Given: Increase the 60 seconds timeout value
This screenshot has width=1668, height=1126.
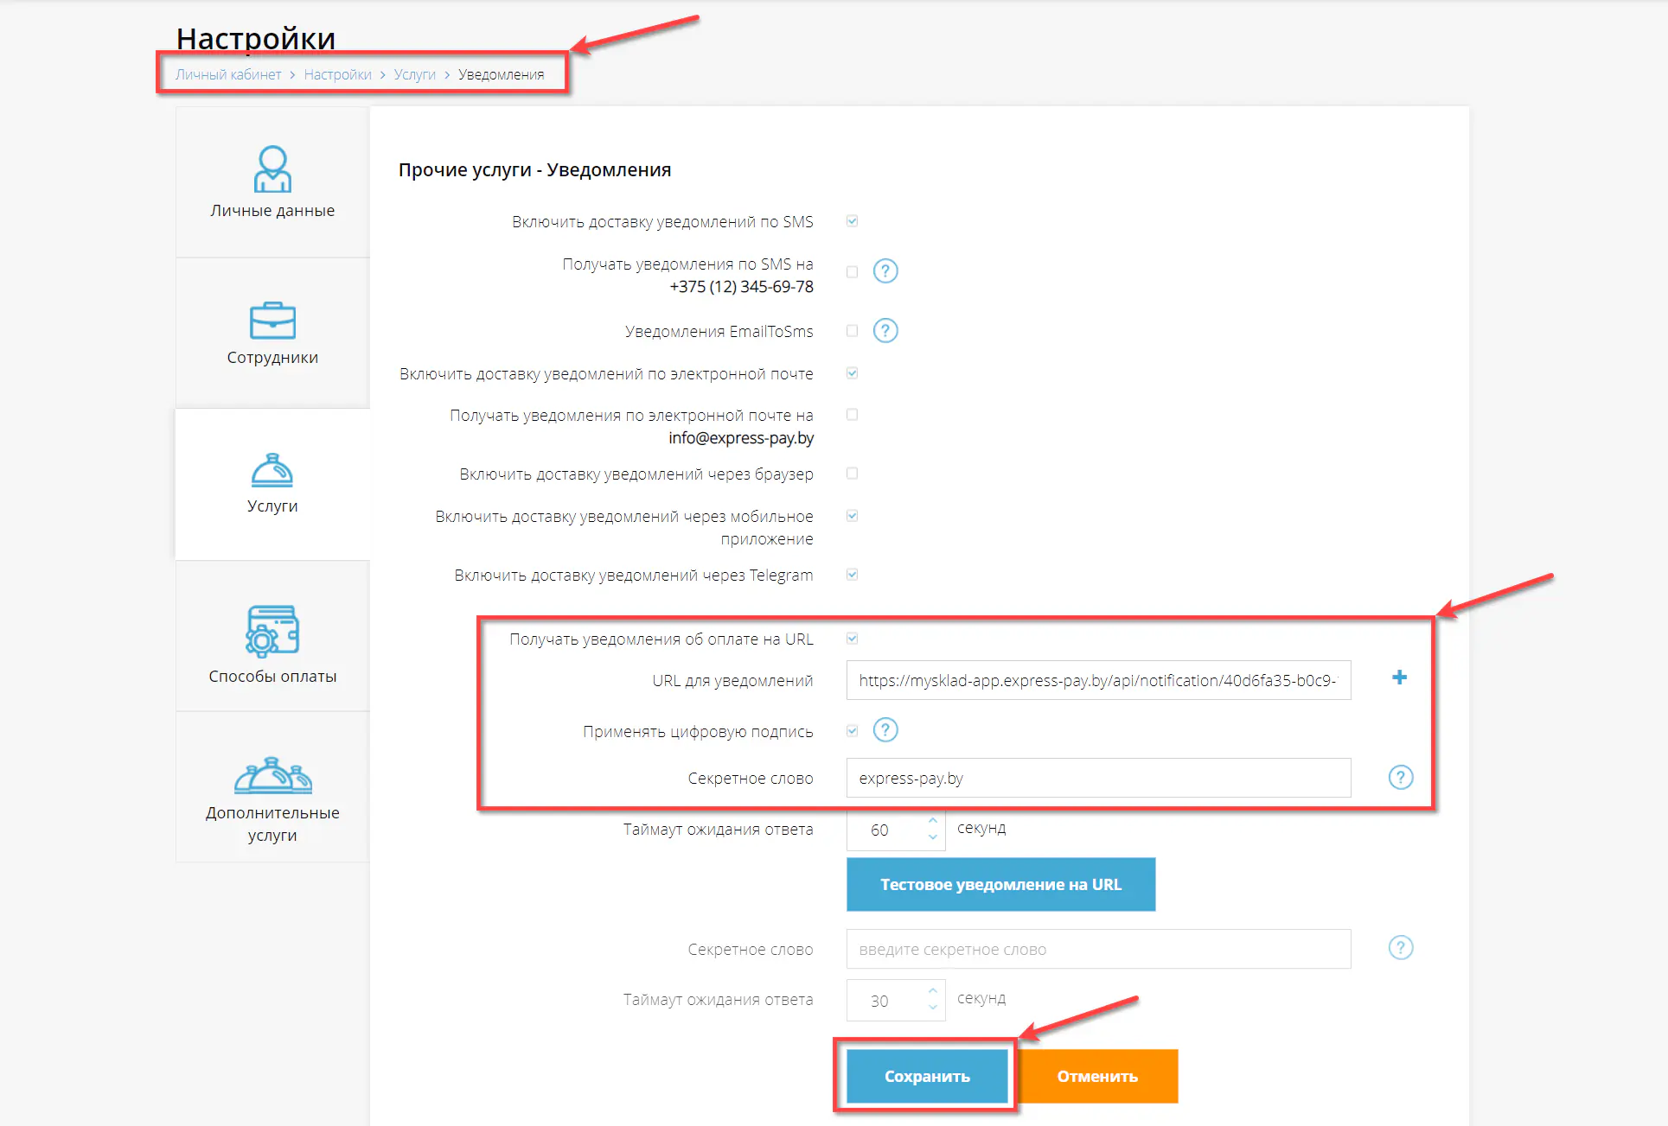Looking at the screenshot, I should pos(932,821).
